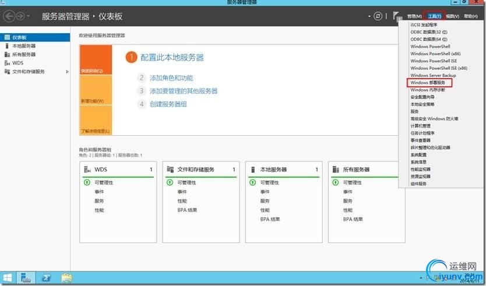Viewport: 486px width, 286px height.
Task: Click 添加要管理的其他服务器 link
Action: (184, 91)
